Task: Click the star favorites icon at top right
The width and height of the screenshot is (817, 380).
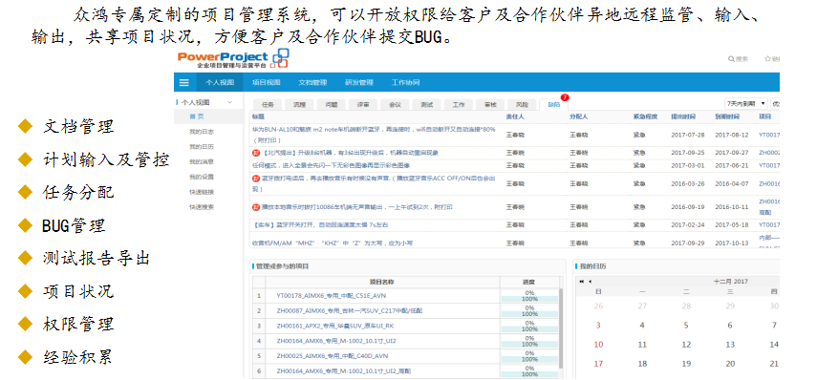Action: (767, 59)
